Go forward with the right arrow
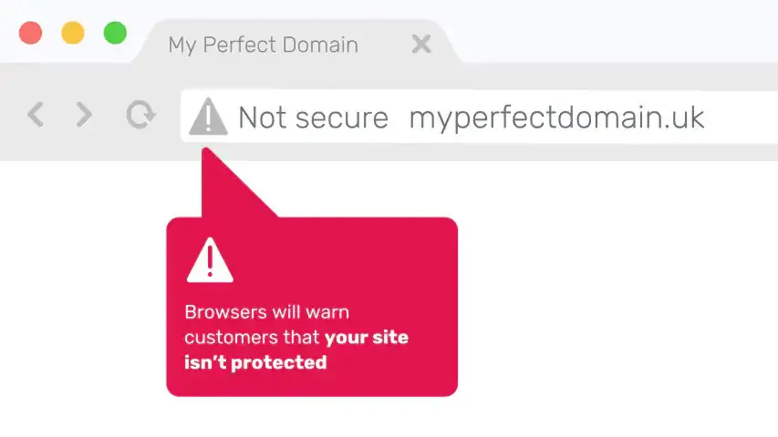The width and height of the screenshot is (778, 437). coord(84,115)
